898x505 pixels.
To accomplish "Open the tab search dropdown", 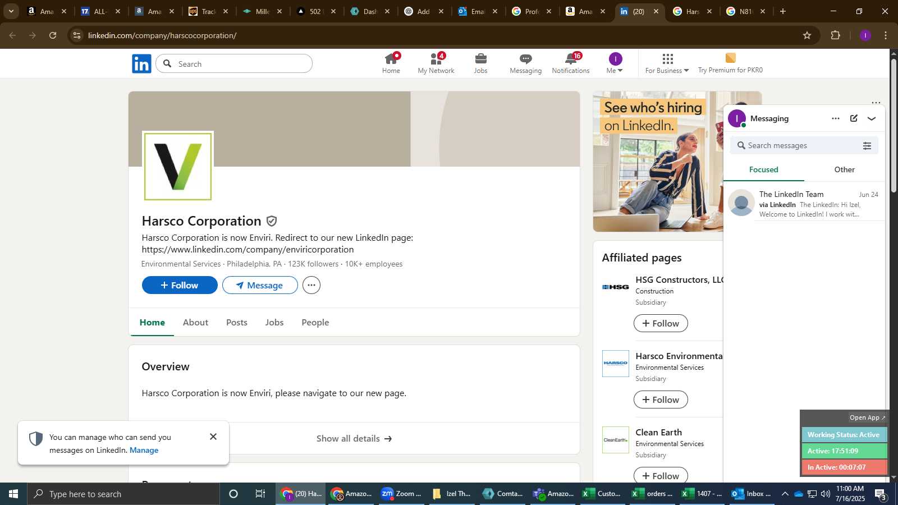I will (11, 11).
